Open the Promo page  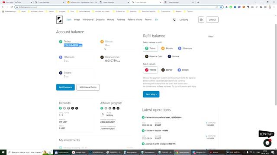[x=148, y=20]
